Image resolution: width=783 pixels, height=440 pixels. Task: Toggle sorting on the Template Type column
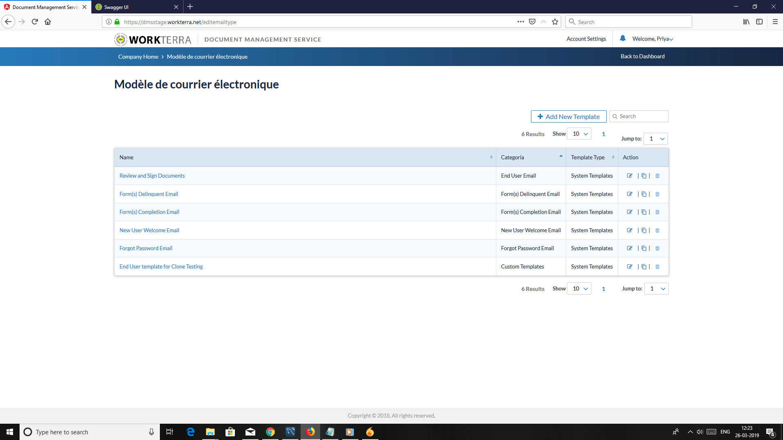coord(613,157)
